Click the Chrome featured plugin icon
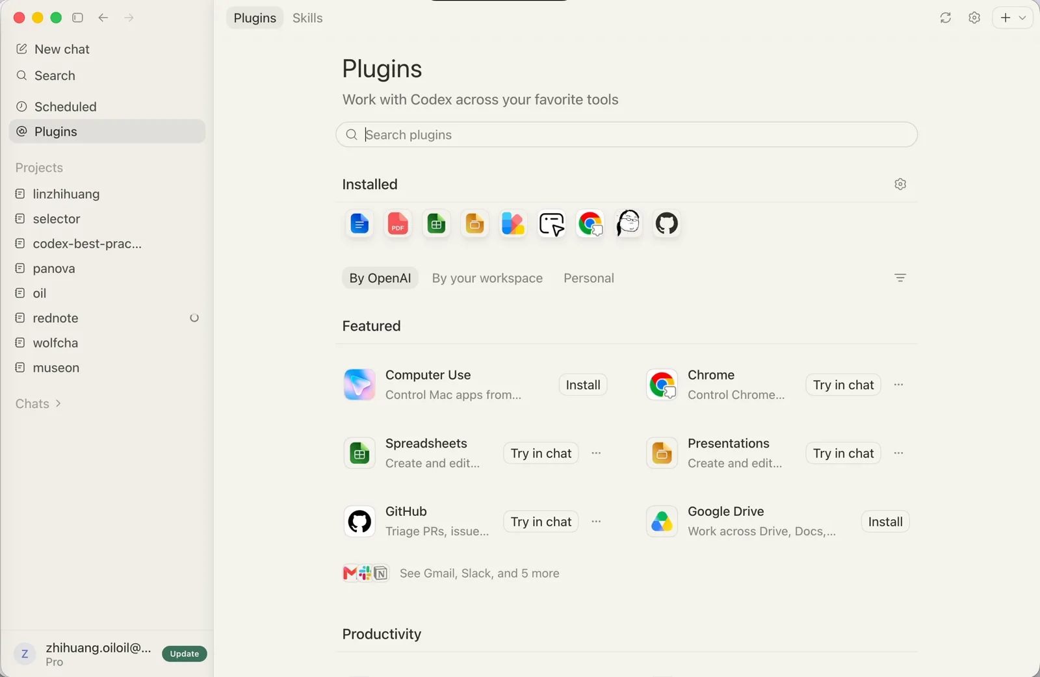1040x677 pixels. pos(662,385)
